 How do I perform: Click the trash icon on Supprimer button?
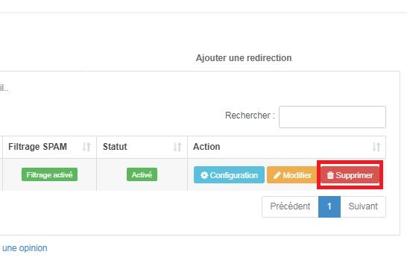tap(330, 175)
